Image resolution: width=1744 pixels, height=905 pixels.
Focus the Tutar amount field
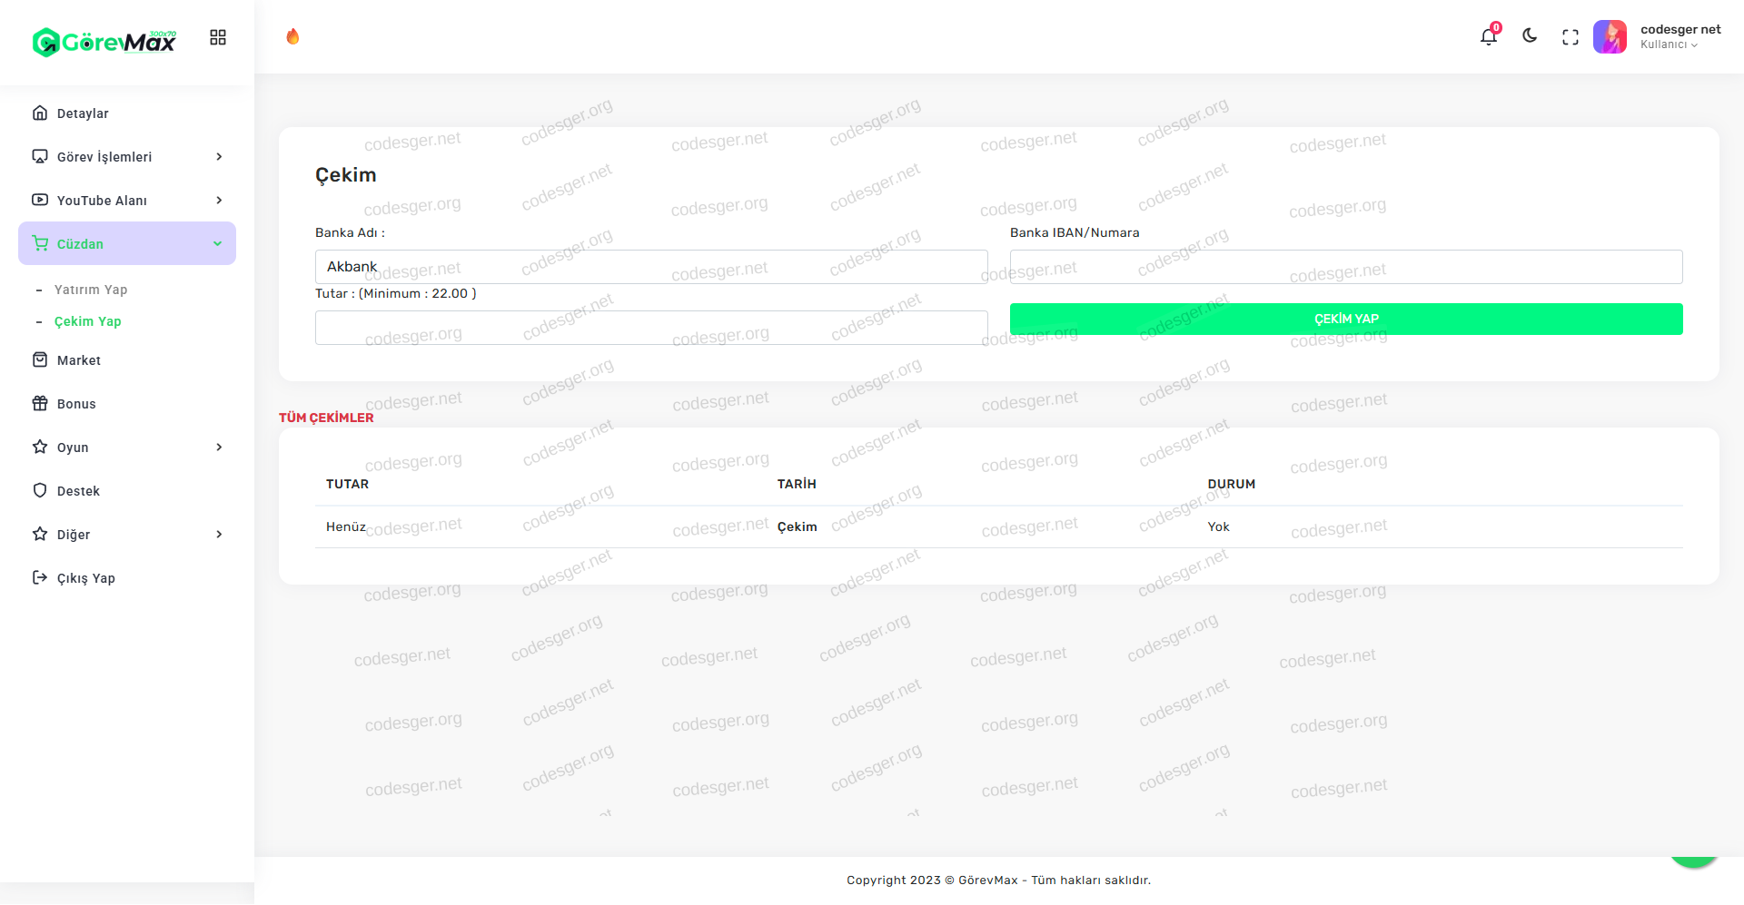(x=650, y=328)
